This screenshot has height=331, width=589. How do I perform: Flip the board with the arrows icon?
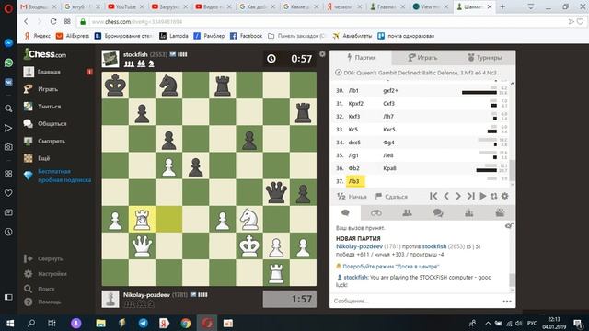[x=494, y=196]
